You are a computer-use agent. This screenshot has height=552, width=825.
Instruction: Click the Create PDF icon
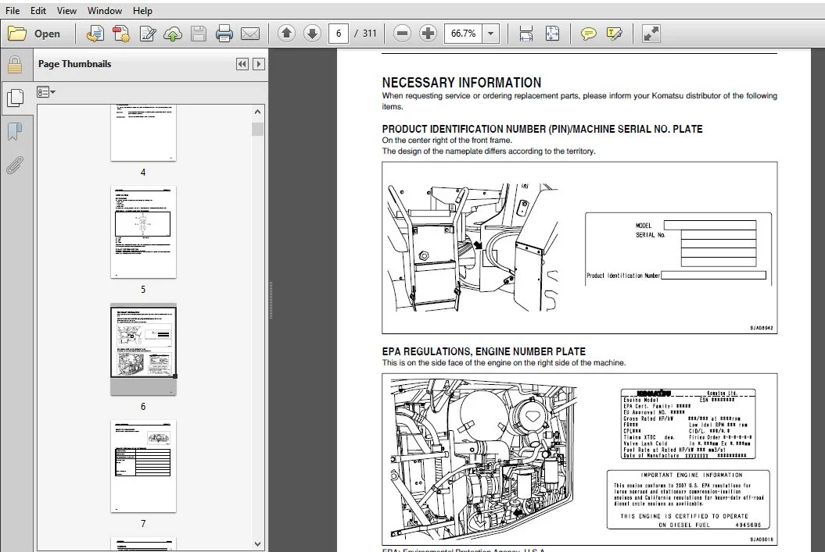point(95,34)
